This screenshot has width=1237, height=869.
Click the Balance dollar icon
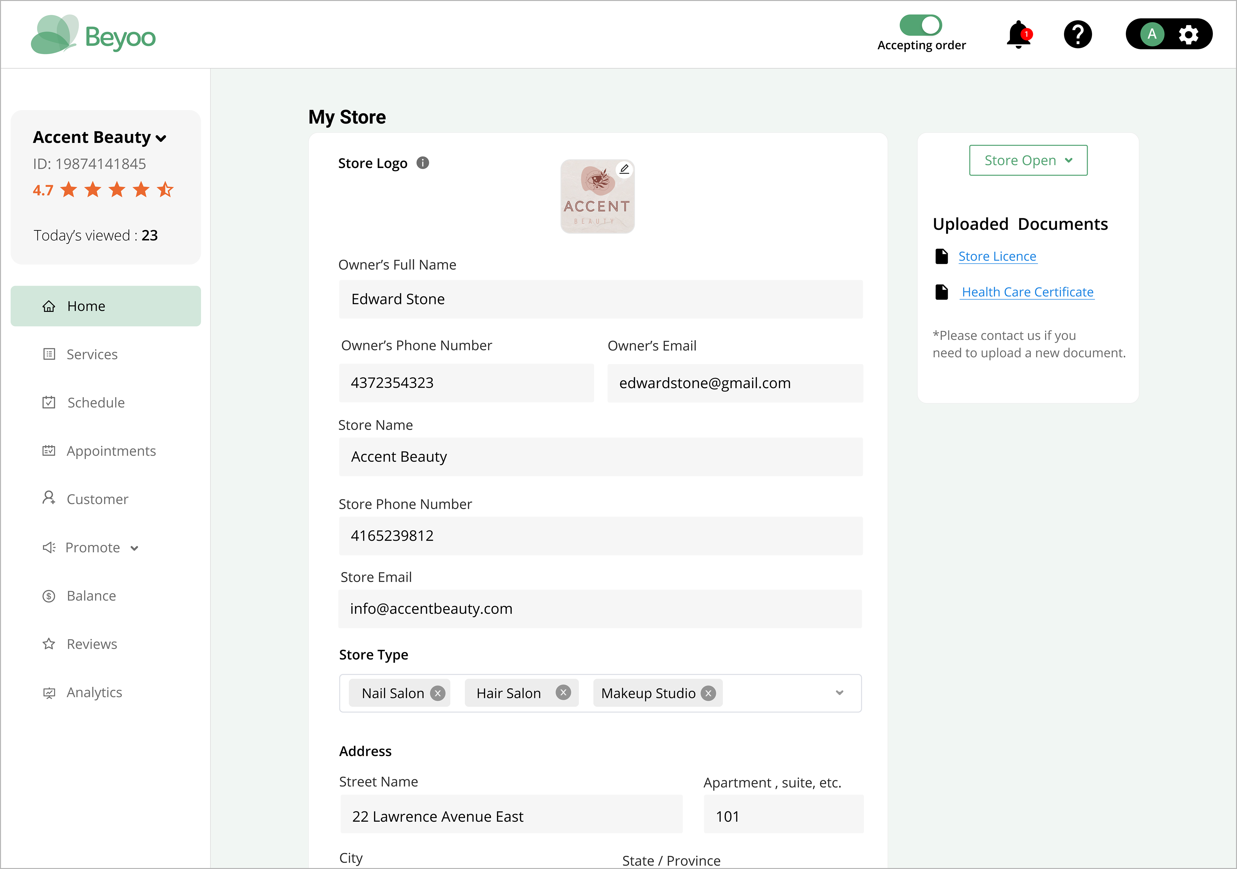coord(49,596)
